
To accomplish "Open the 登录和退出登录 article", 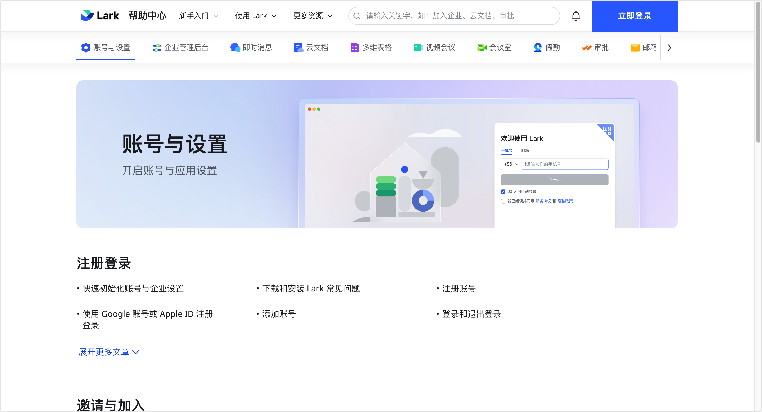I will click(x=471, y=314).
